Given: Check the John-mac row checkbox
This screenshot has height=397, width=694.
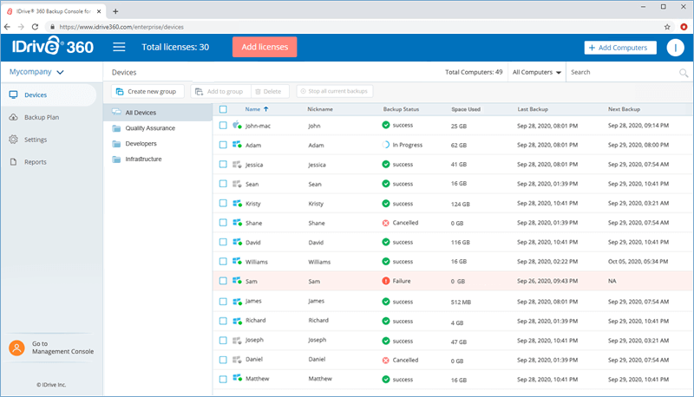Looking at the screenshot, I should (x=223, y=125).
